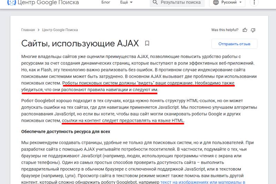Click the Google Search Central logo icon
276x184 pixels.
tap(11, 2)
